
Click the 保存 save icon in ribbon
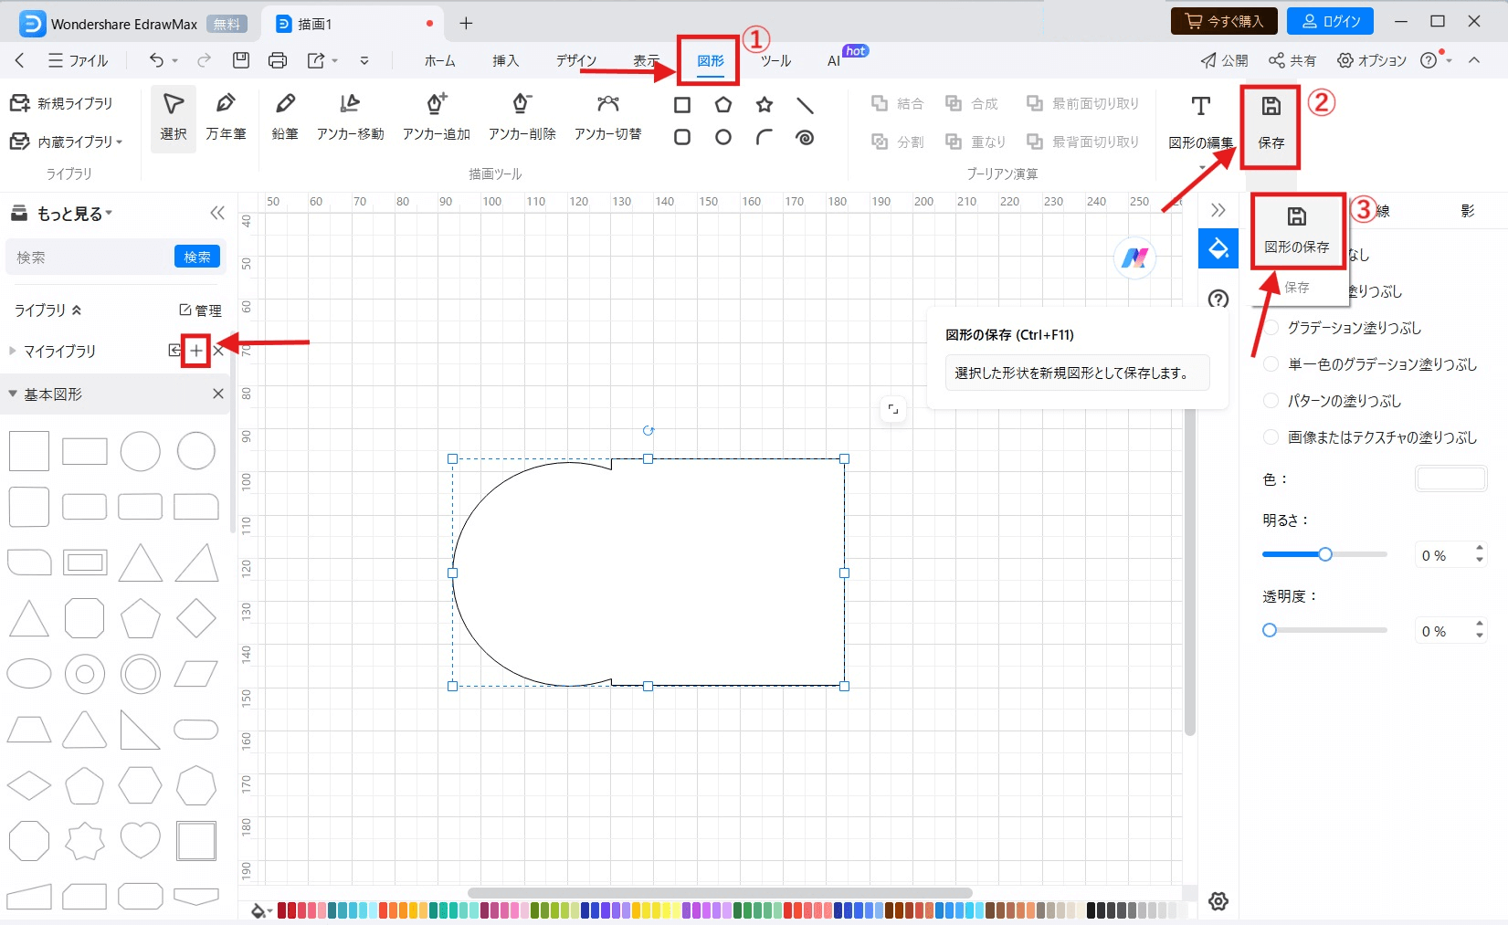[1271, 121]
